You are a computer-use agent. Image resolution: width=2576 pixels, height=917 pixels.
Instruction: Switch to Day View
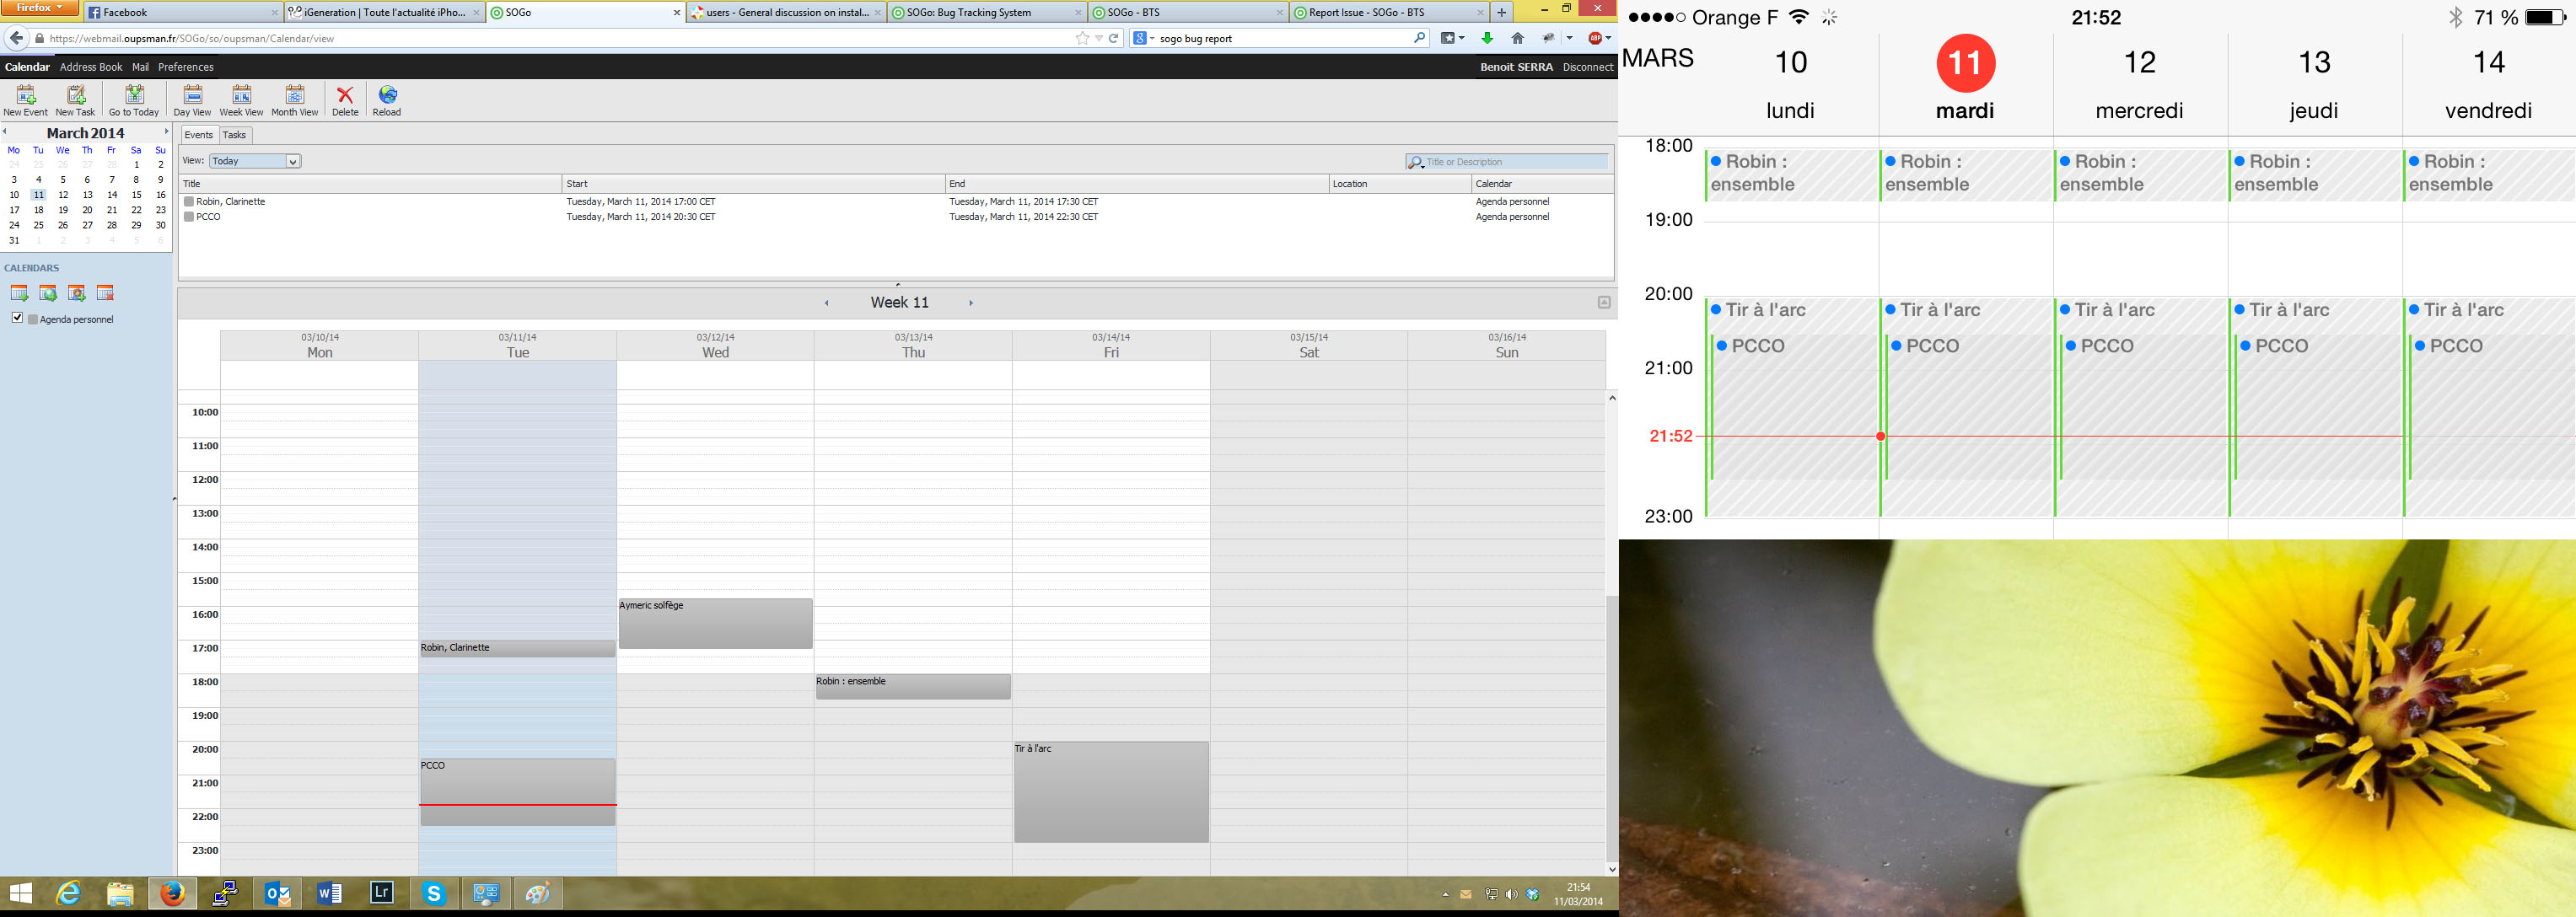[192, 99]
